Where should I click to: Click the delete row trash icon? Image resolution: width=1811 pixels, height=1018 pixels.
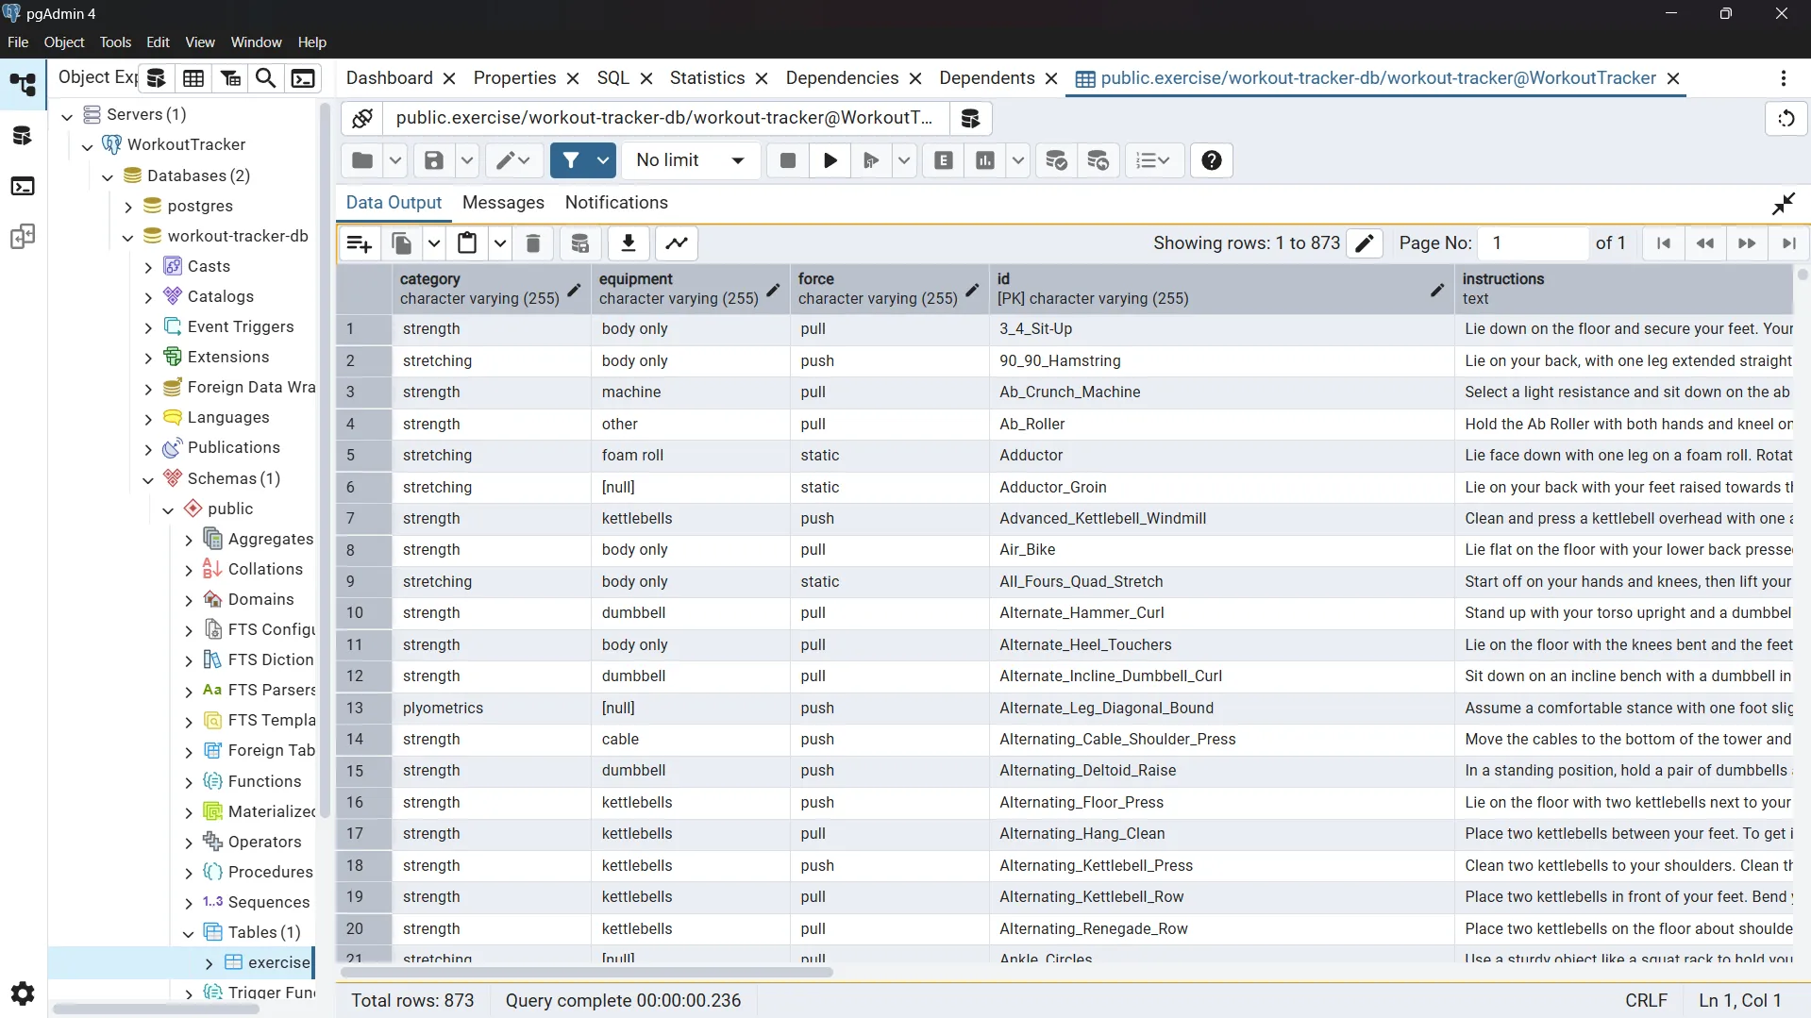tap(533, 243)
